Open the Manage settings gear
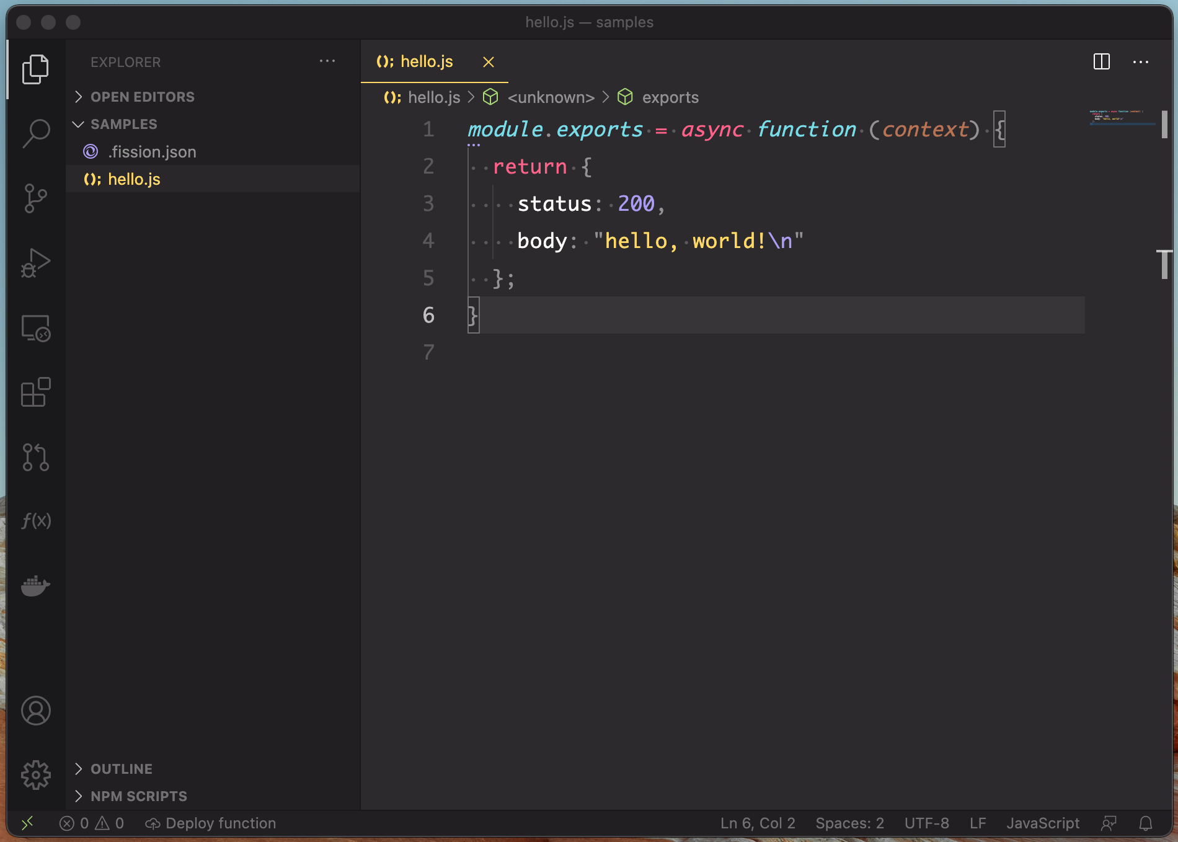 [x=36, y=774]
